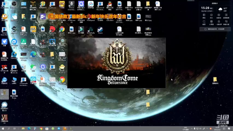Image resolution: width=233 pixels, height=131 pixels.
Task: Click 一键锁屏 lock screen widget button
Action: [x=219, y=23]
